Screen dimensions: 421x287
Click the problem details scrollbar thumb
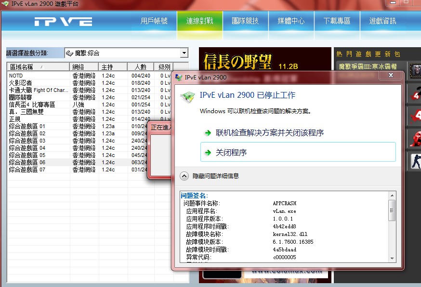click(x=392, y=210)
